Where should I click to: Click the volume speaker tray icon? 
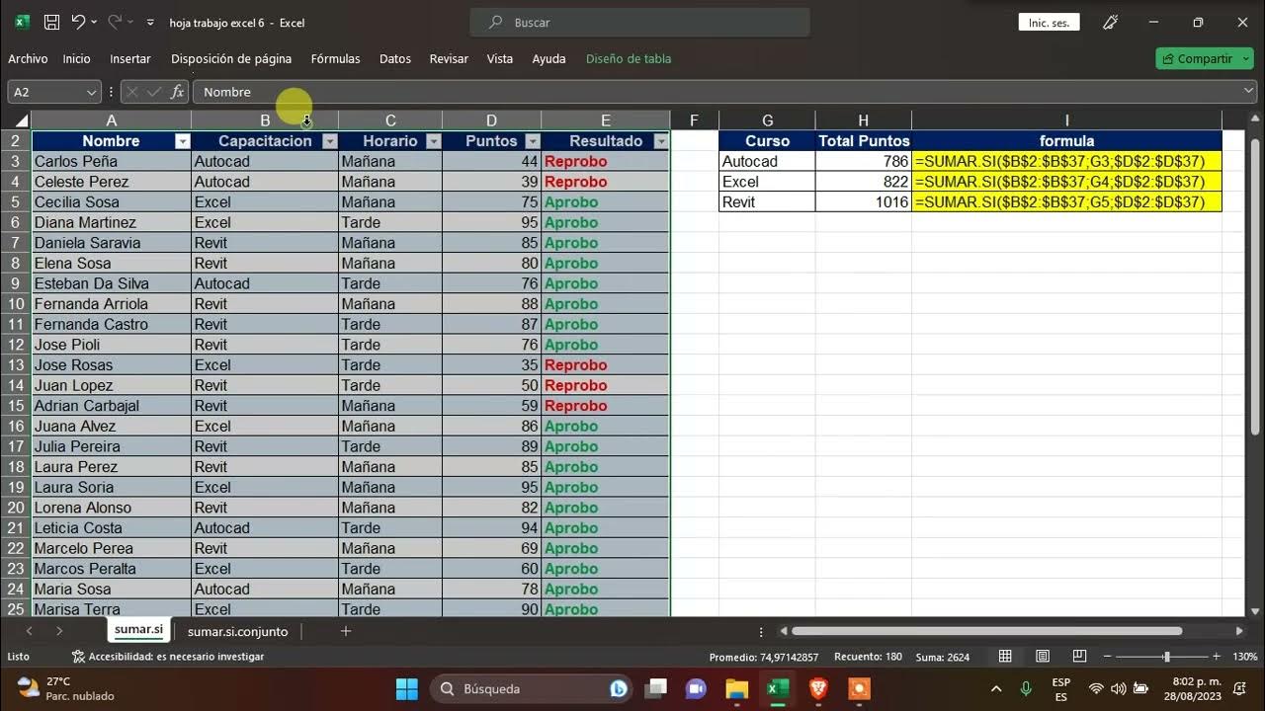pos(1118,688)
